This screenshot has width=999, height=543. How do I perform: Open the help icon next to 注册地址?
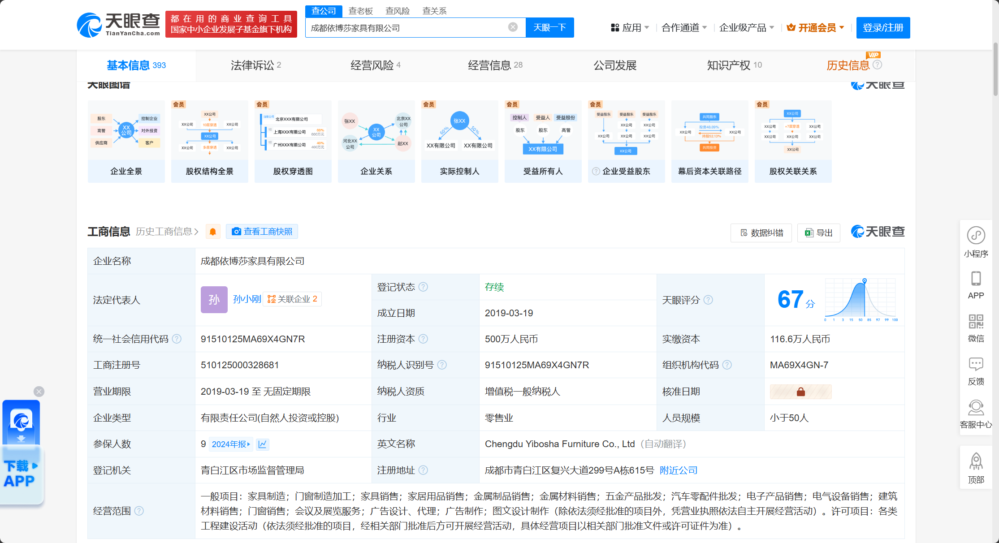[423, 470]
